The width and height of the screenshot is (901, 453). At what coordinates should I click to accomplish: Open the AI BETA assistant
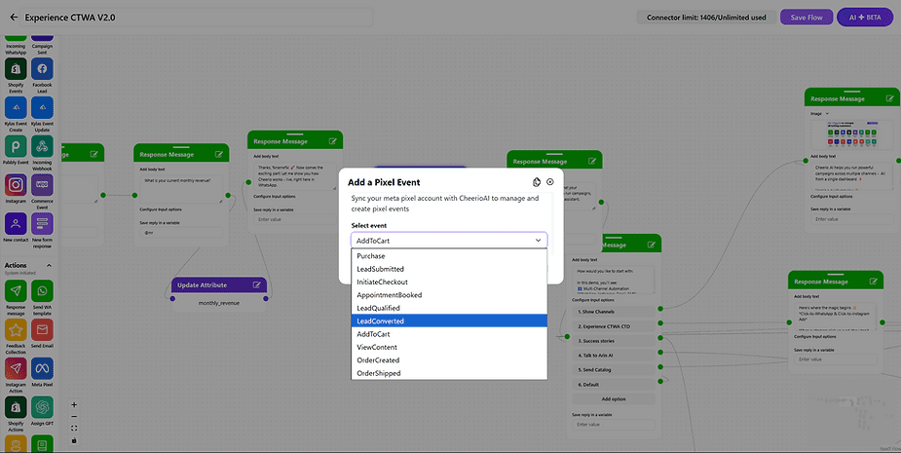865,18
